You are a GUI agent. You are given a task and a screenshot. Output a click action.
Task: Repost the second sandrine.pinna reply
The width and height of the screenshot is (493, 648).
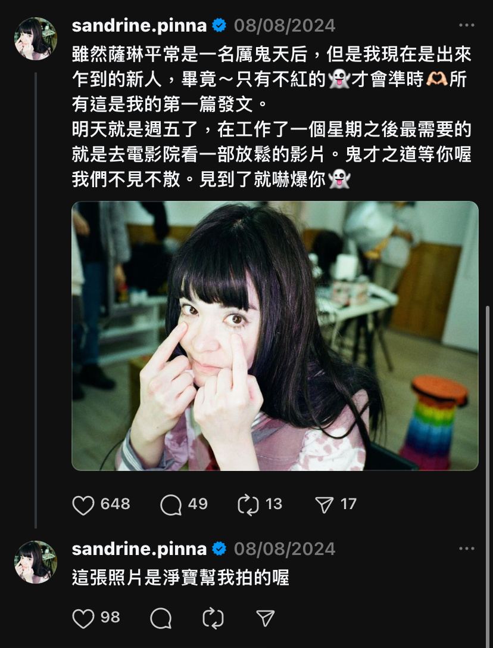[213, 618]
